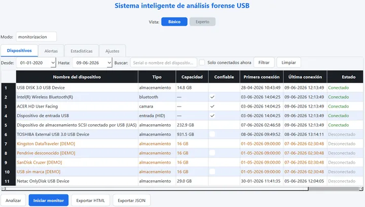Click the horizontal scrollbar left arrow
365x207 pixels.
(x=3, y=189)
